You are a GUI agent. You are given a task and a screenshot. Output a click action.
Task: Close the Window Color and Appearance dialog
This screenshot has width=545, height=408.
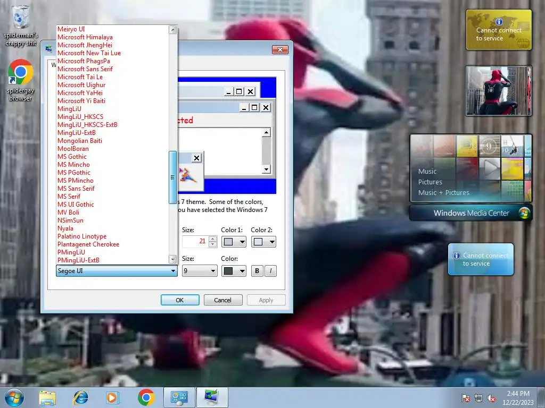(x=280, y=49)
